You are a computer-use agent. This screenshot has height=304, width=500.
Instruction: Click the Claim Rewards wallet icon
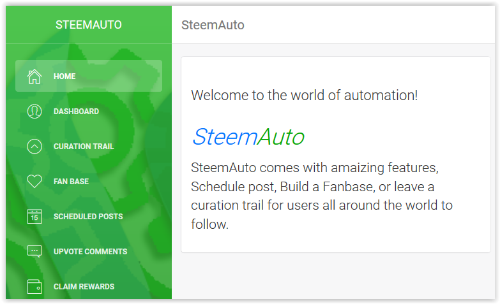pyautogui.click(x=34, y=287)
